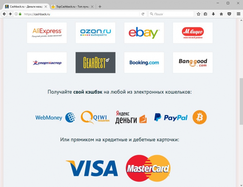243x187 pixels.
Task: Select the GearBest store tile
Action: [x=96, y=63]
